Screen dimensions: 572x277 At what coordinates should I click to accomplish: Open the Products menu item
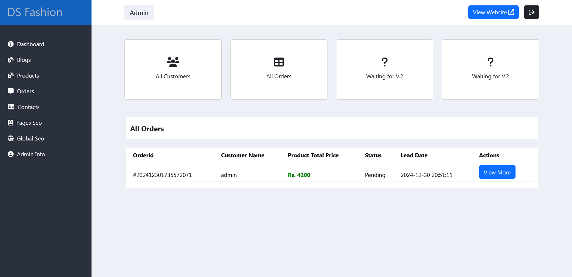click(28, 75)
